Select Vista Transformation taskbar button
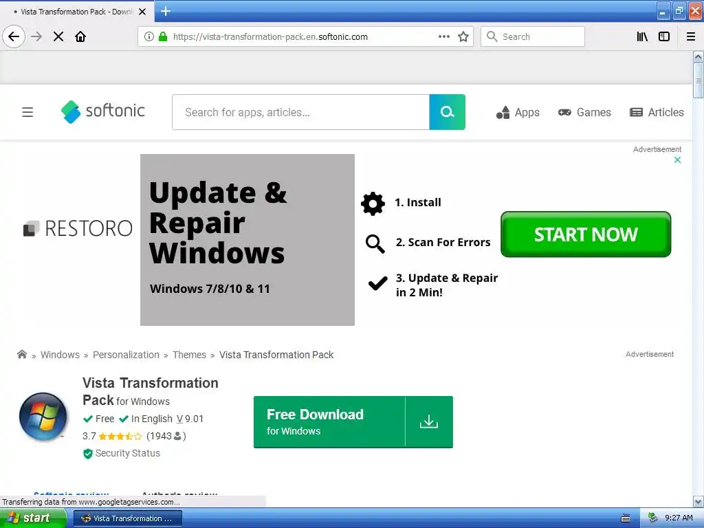This screenshot has width=704, height=528. 127,518
